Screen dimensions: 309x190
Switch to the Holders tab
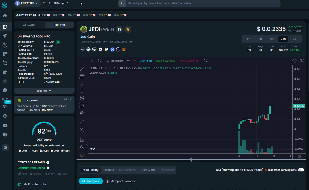[109, 170]
